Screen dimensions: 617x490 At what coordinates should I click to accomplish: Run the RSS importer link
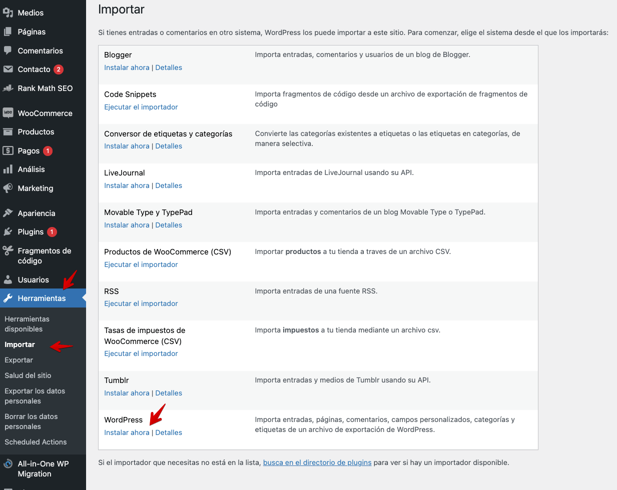[x=141, y=303]
